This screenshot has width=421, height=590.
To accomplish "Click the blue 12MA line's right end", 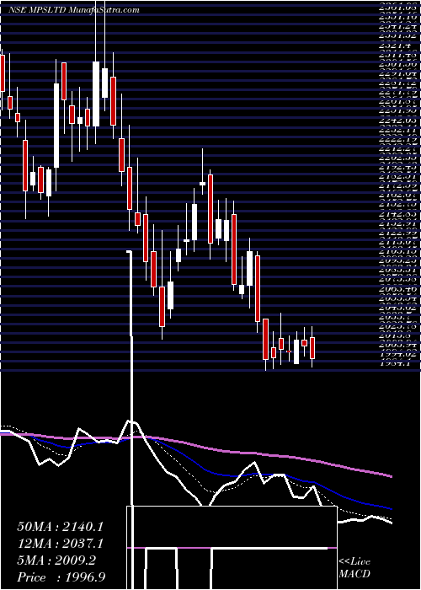I will coord(390,508).
